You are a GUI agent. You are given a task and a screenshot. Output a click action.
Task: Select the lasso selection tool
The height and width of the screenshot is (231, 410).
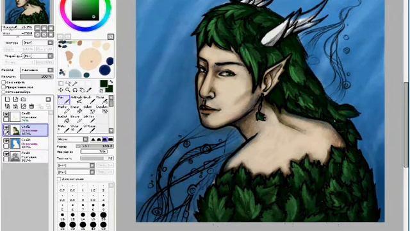[68, 83]
